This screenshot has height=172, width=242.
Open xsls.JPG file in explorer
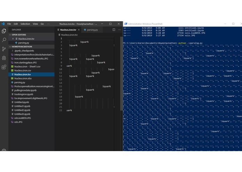tap(31, 122)
